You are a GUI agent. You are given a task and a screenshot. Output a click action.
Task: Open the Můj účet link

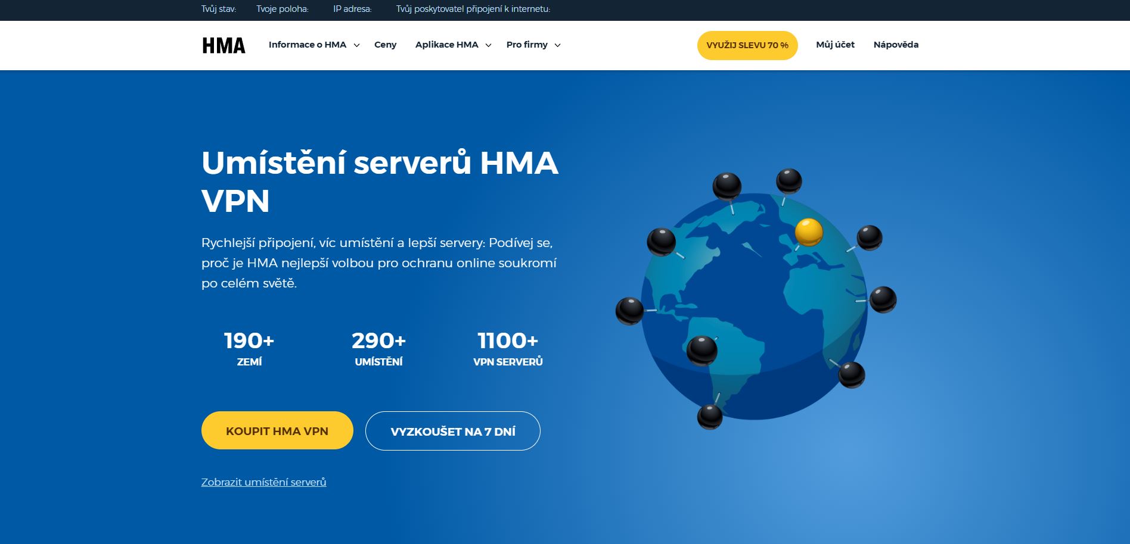click(835, 45)
